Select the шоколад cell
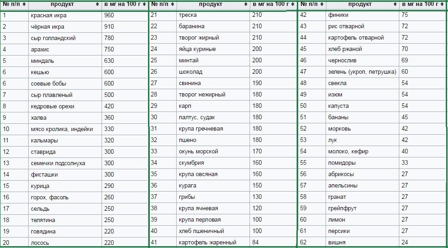The height and width of the screenshot is (248, 448). 213,72
